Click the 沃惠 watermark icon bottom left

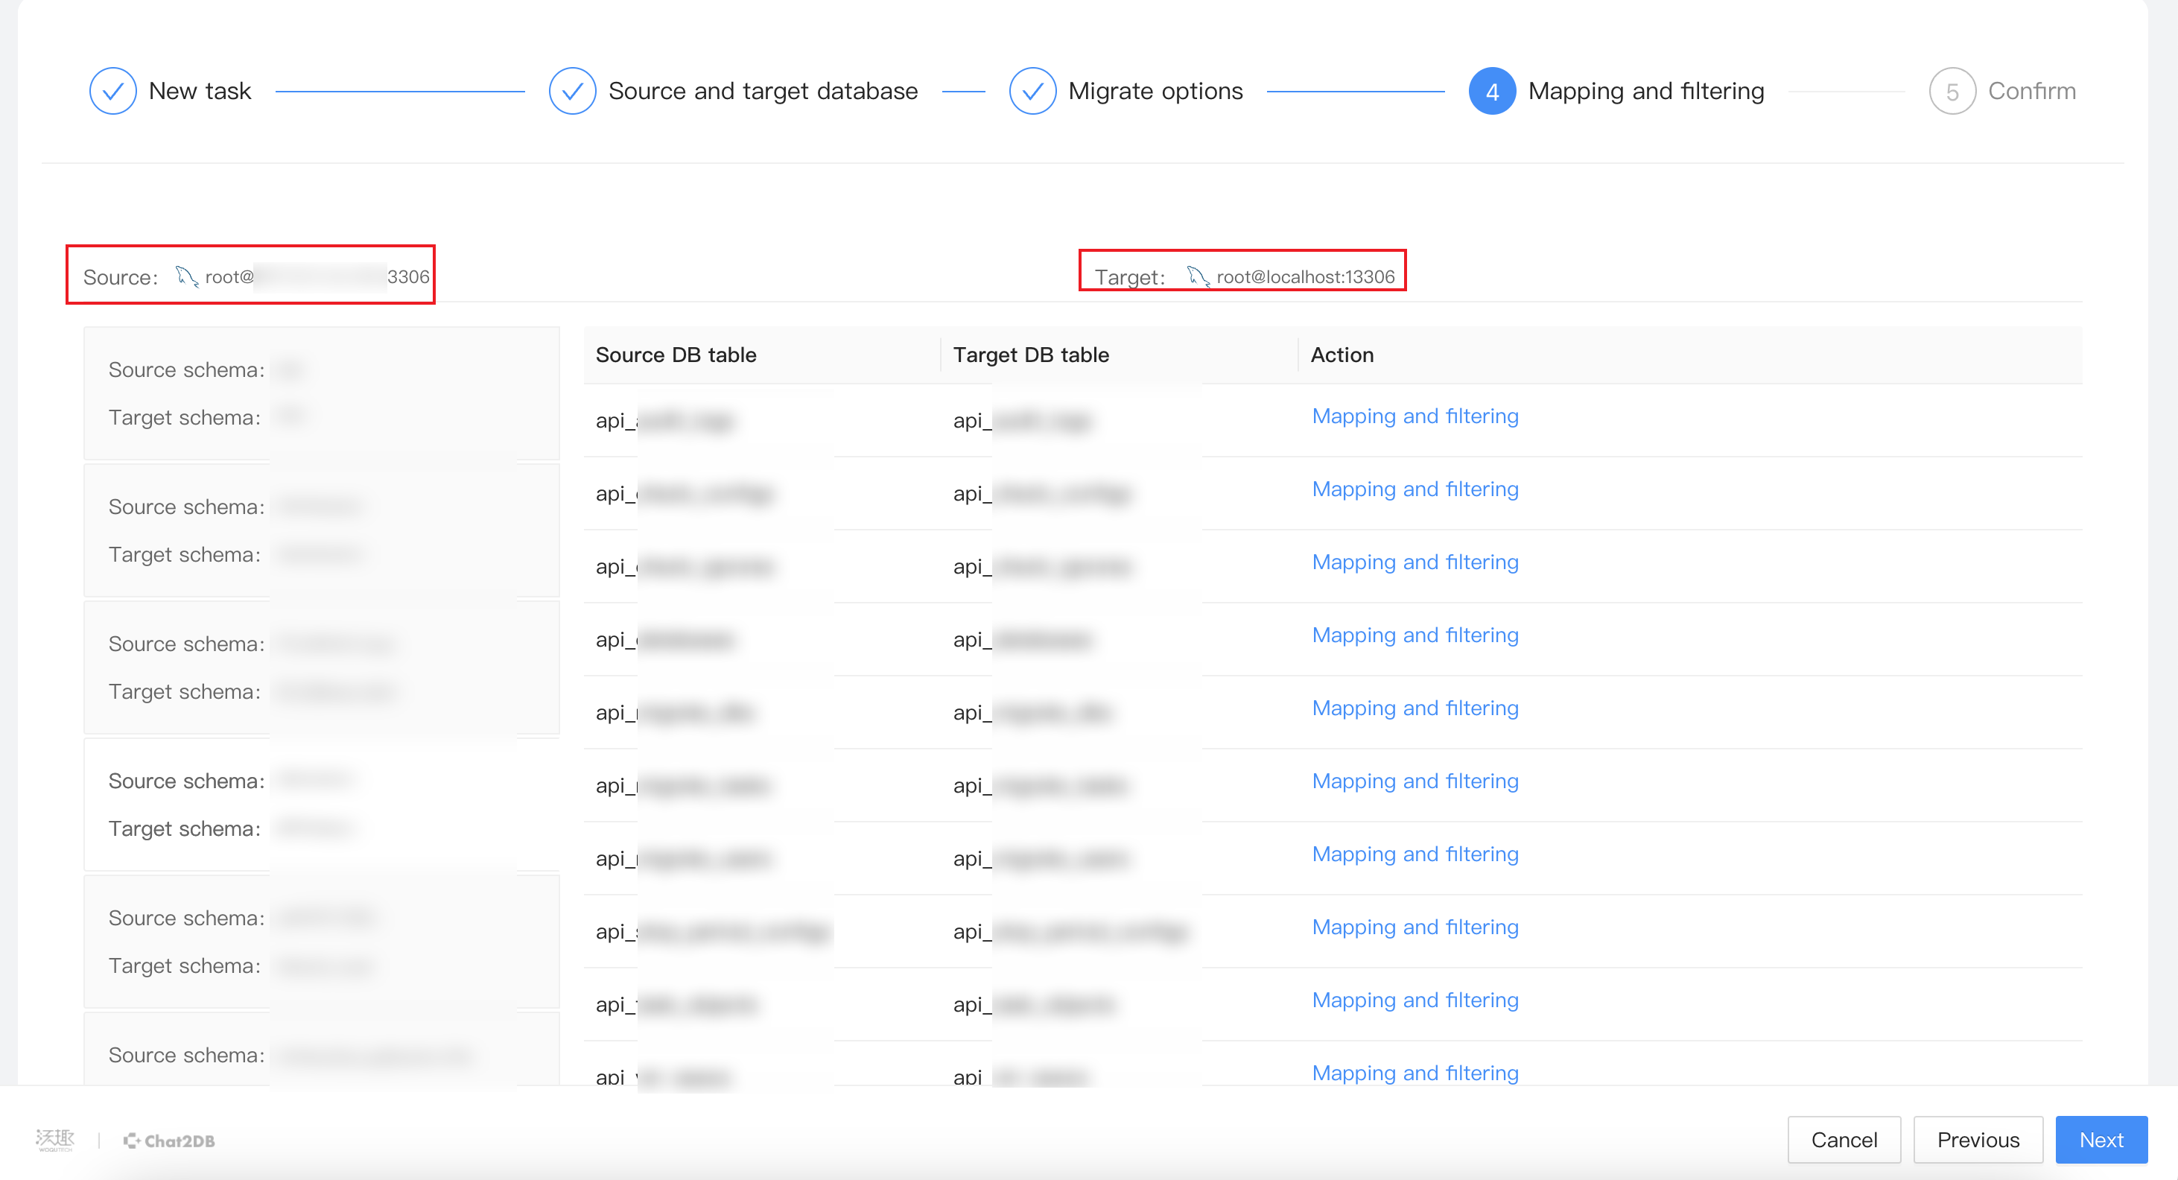pos(51,1139)
